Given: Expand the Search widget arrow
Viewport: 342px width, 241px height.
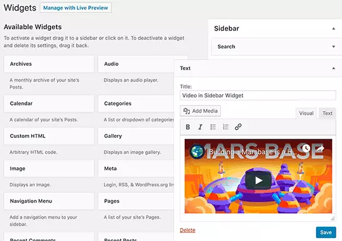Looking at the screenshot, I should (x=333, y=47).
